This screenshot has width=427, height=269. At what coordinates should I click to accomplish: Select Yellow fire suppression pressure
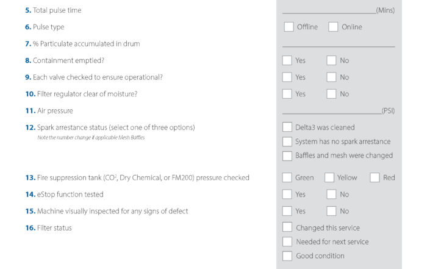329,178
